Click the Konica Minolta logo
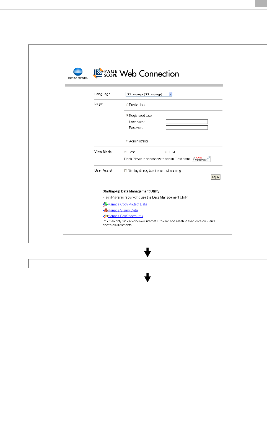267x430 pixels. coord(78,73)
